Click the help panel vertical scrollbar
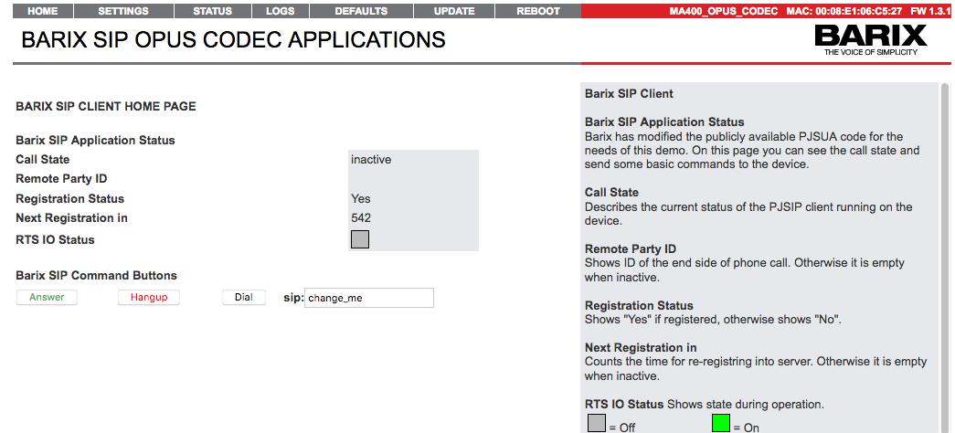Screen dimensions: 955x433 [944, 256]
